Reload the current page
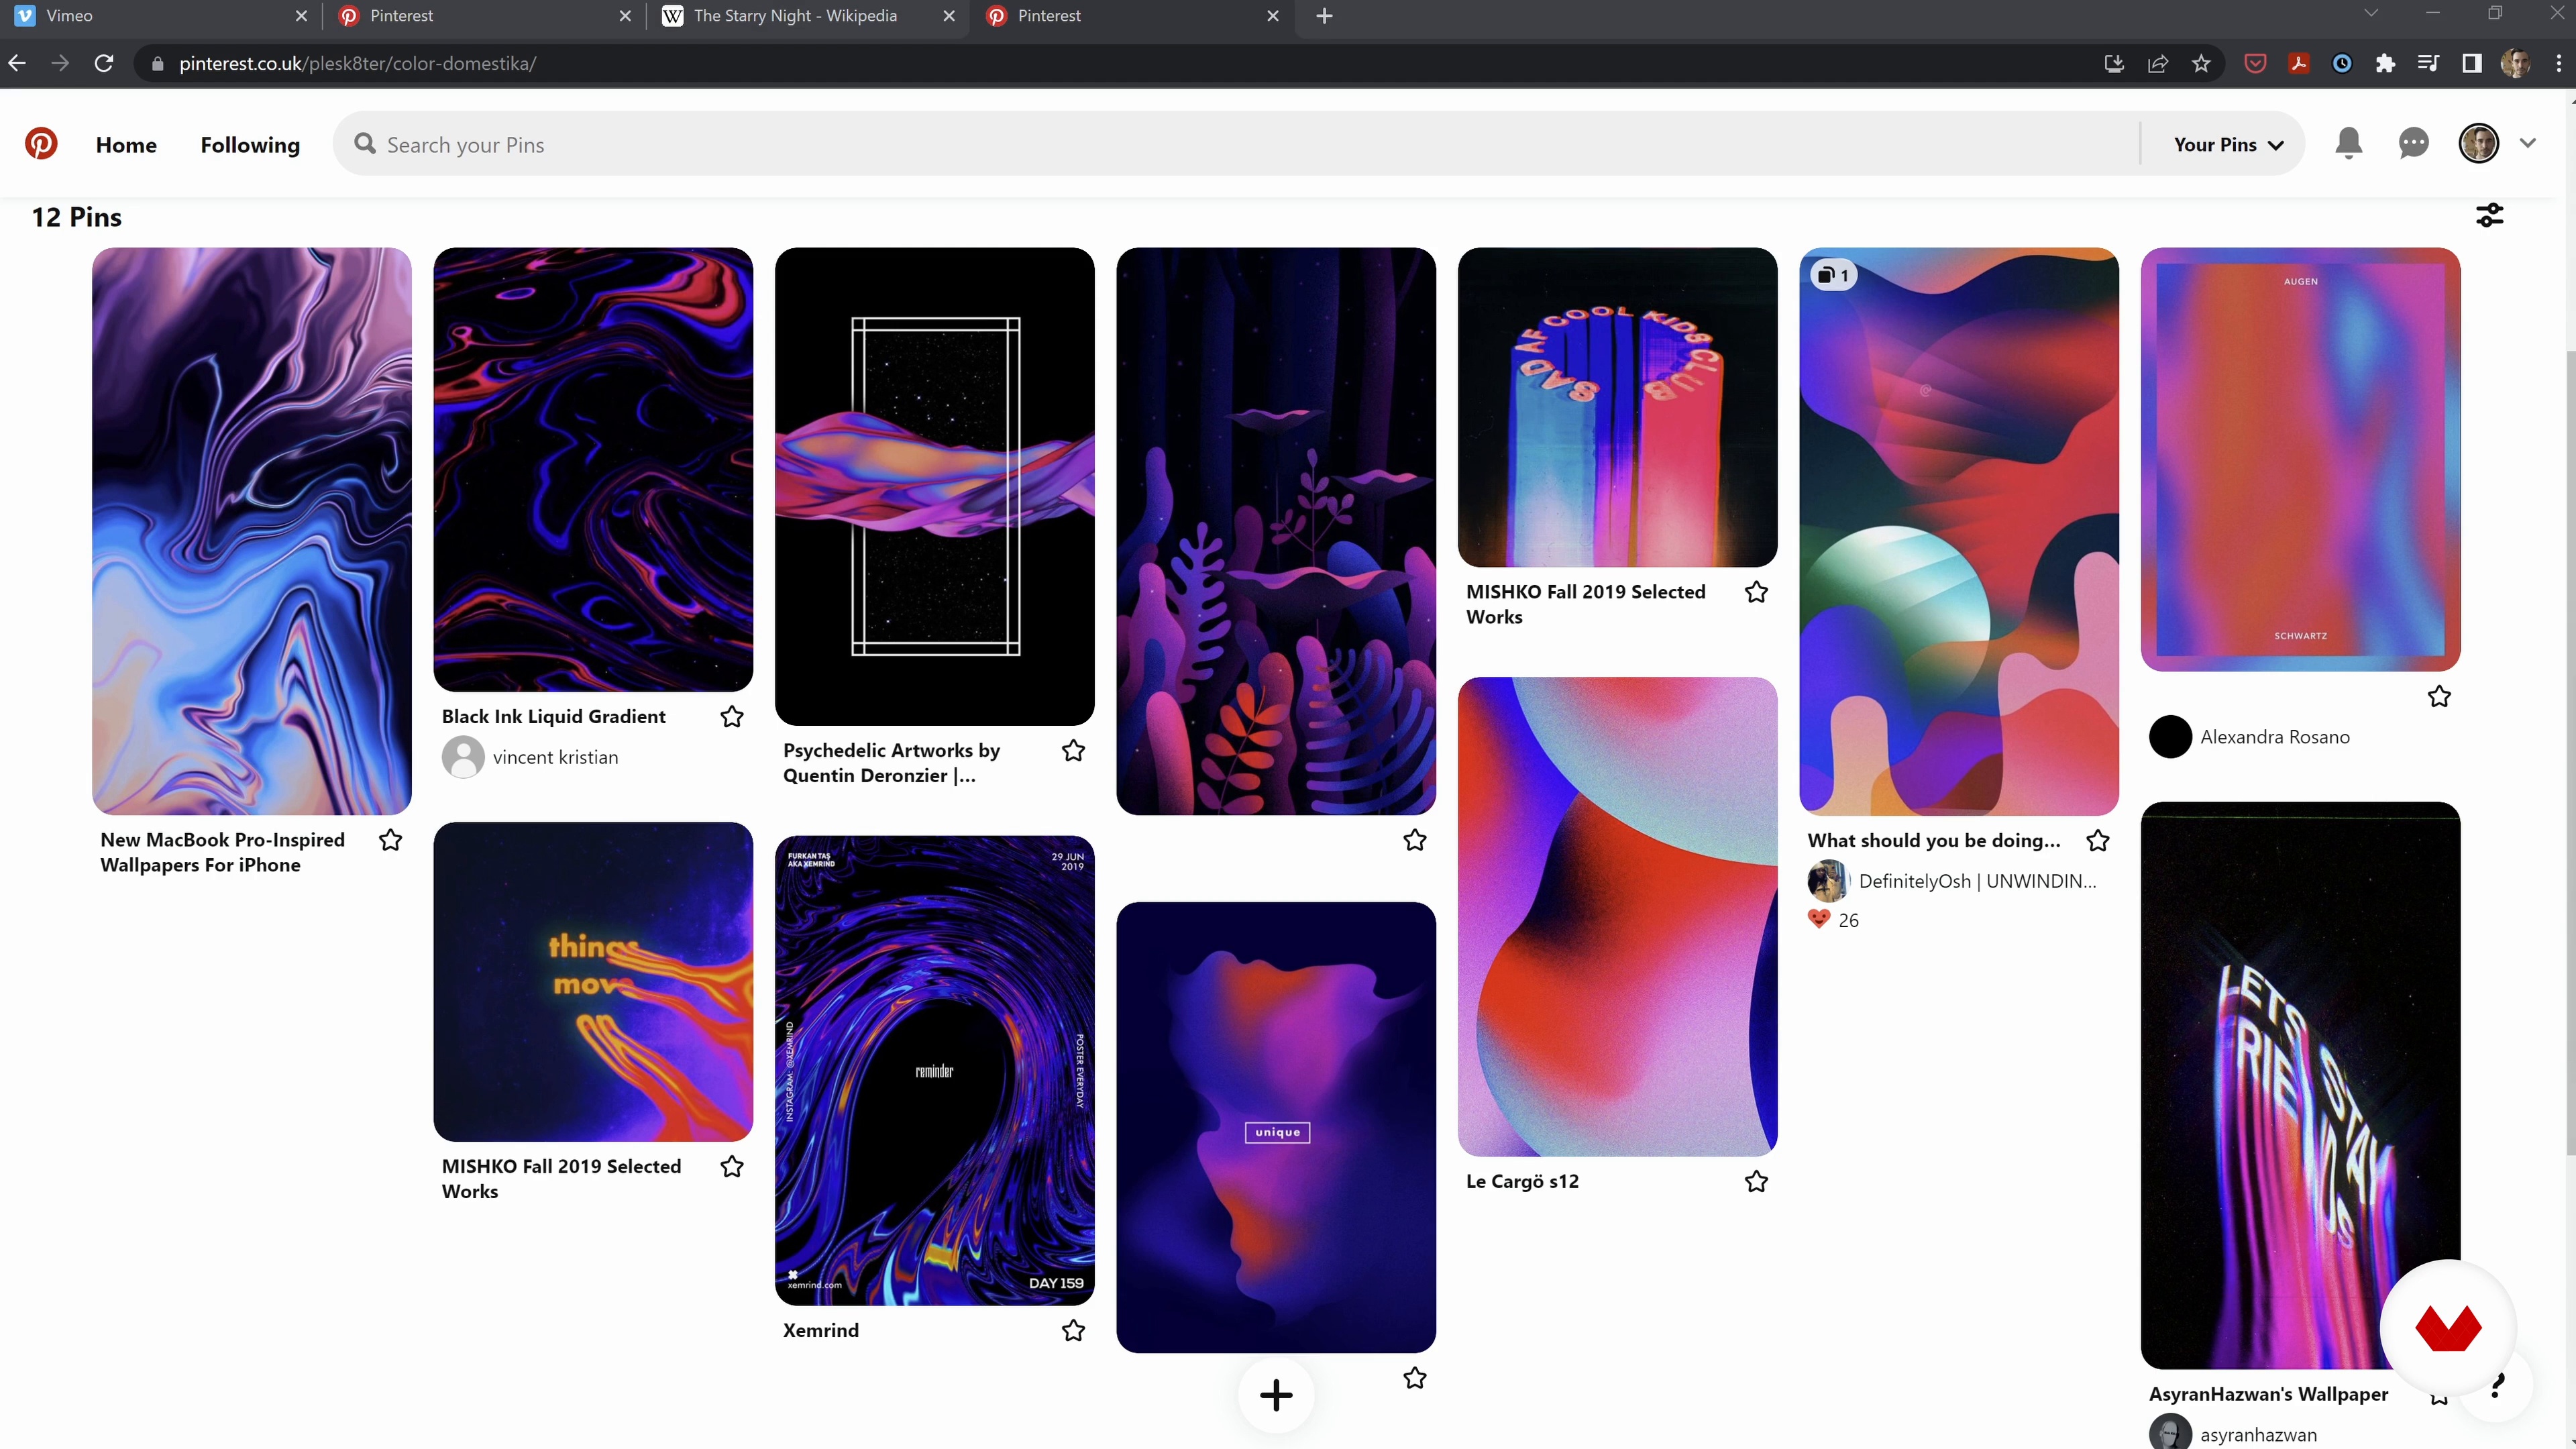 (103, 63)
